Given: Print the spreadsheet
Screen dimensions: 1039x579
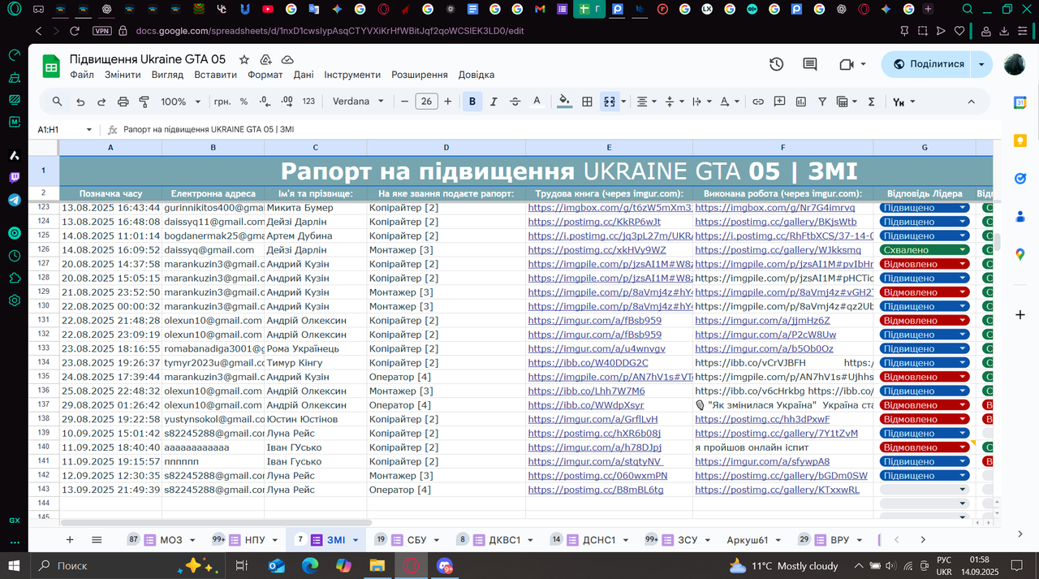Looking at the screenshot, I should click(123, 102).
